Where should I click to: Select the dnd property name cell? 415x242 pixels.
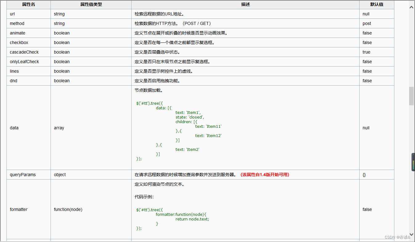[29, 81]
